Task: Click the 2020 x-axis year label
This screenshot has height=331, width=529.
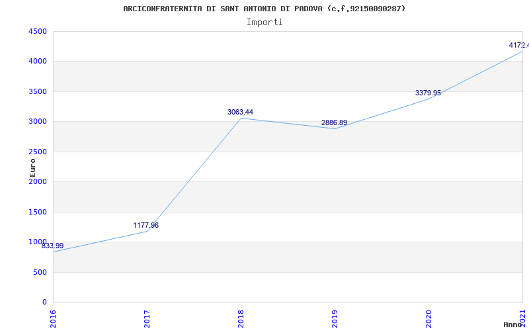Action: 428,318
